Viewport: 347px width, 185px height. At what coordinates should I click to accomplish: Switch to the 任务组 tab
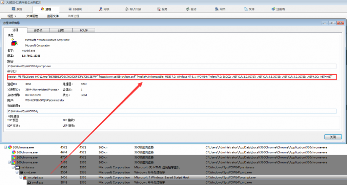(x=39, y=31)
